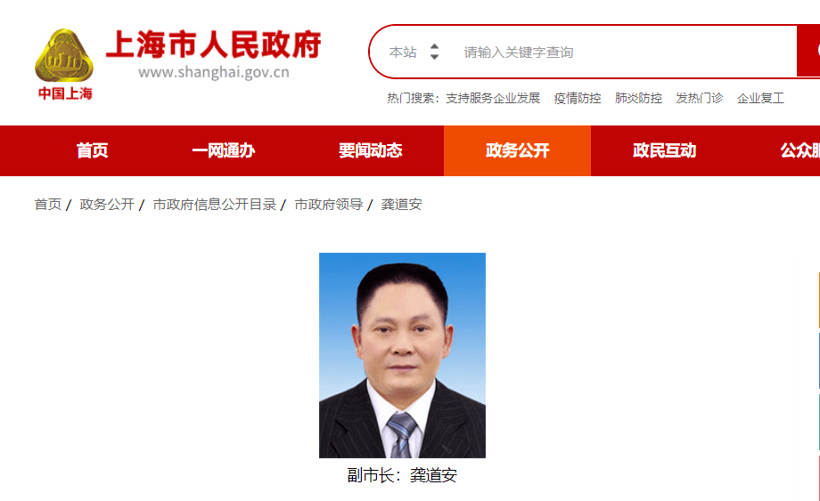This screenshot has width=820, height=501.
Task: Go to 政务公开 in the breadcrumb
Action: coord(107,204)
